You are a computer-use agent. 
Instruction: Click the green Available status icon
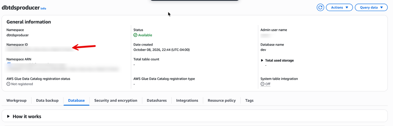(135, 35)
